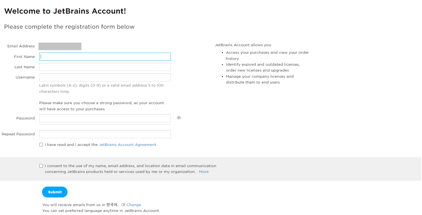Click 'You can set preferred language anytime' text
Screen dimensions: 422x215
[x=101, y=211]
